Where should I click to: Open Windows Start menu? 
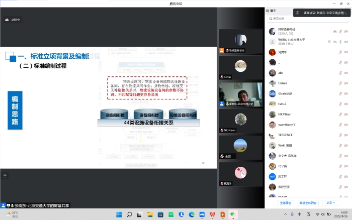click(x=119, y=215)
